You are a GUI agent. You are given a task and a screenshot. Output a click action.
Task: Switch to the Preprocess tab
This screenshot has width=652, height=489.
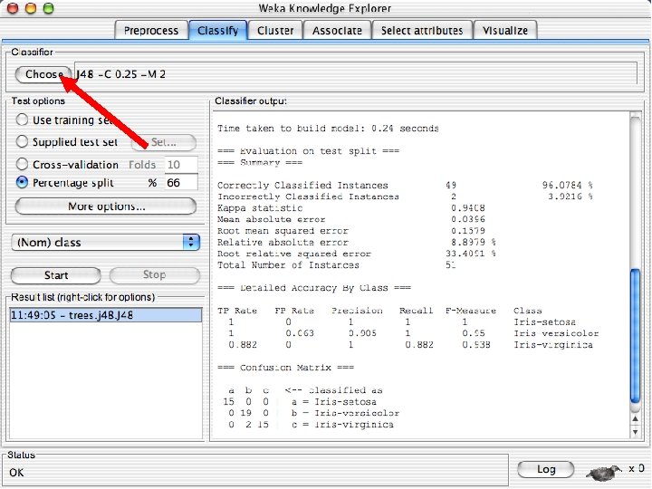[151, 31]
